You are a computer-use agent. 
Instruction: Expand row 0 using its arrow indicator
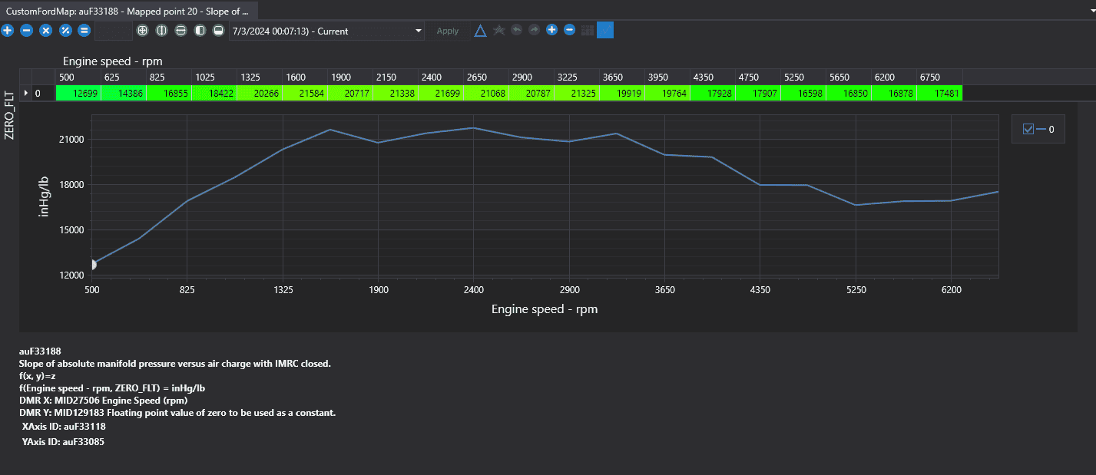[27, 93]
